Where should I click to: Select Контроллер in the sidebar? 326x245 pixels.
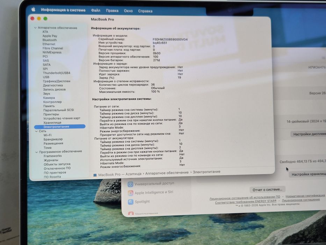click(52, 102)
